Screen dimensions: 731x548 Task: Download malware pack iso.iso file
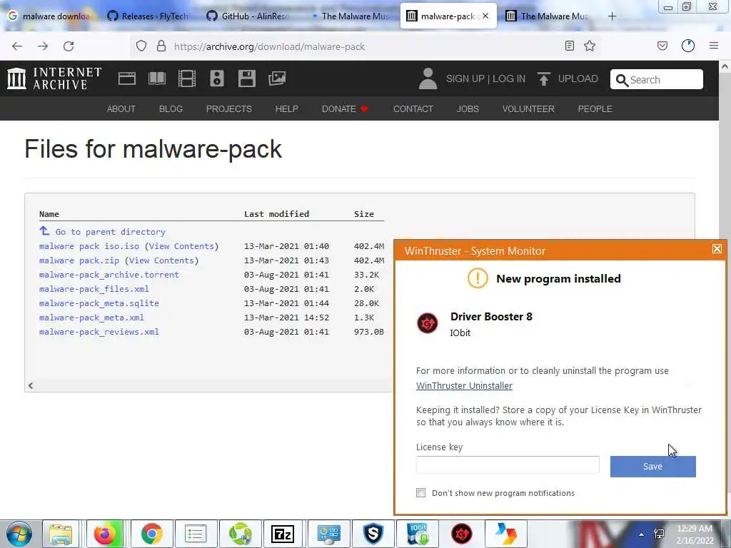click(x=89, y=246)
